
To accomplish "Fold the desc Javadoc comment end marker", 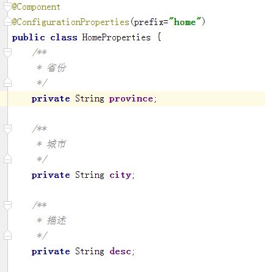I will tap(7, 235).
